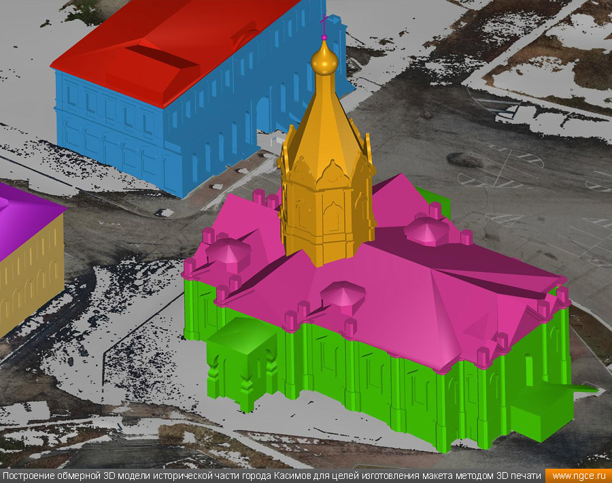612x483 pixels.
Task: Select the green church porch entrance
Action: 243,363
